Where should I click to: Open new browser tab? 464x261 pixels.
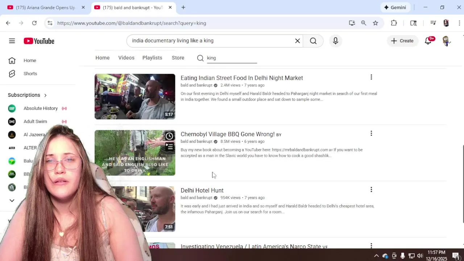click(183, 7)
